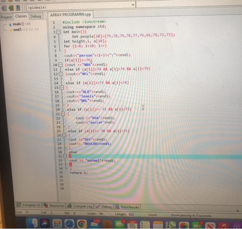Click the 'int people[10]' declaration line
The width and height of the screenshot is (242, 229).
(123, 36)
